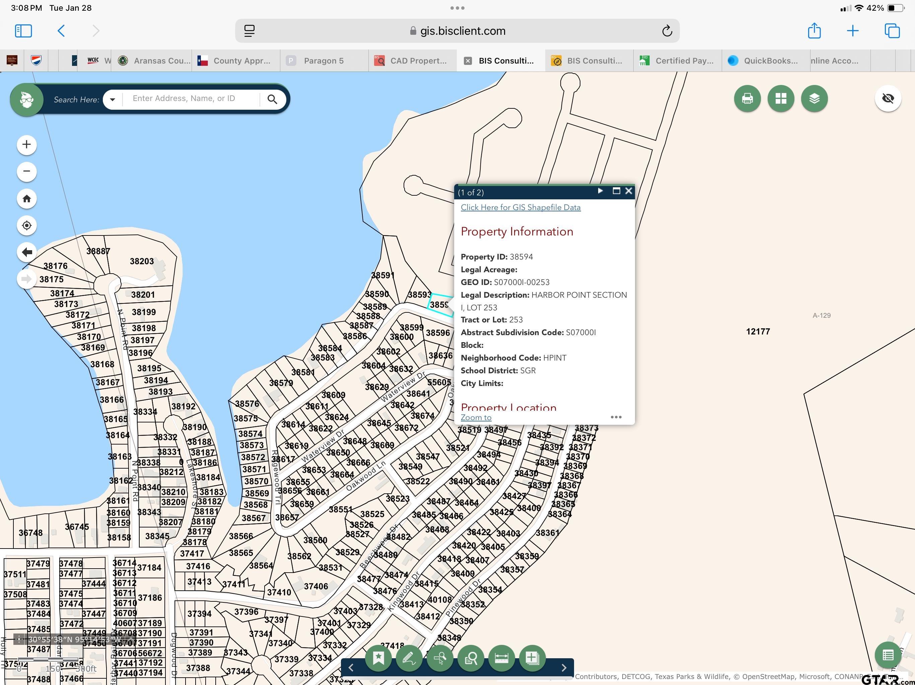The width and height of the screenshot is (915, 685).
Task: Click the gis.bisclient.com address bar
Action: (457, 31)
